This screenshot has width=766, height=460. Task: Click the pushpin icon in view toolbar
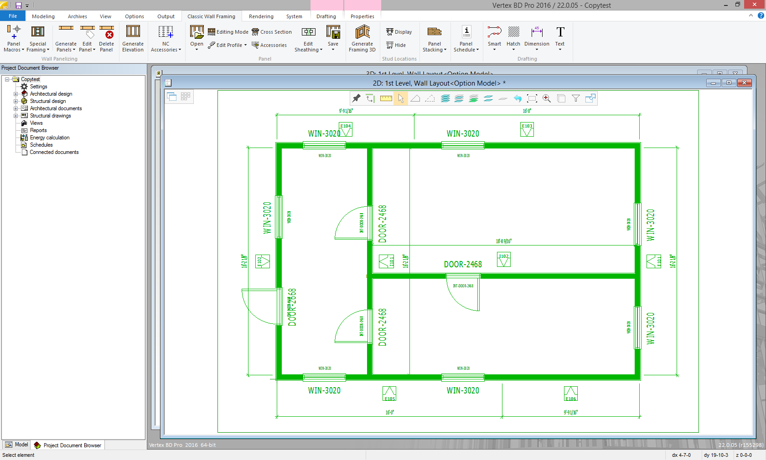point(357,98)
